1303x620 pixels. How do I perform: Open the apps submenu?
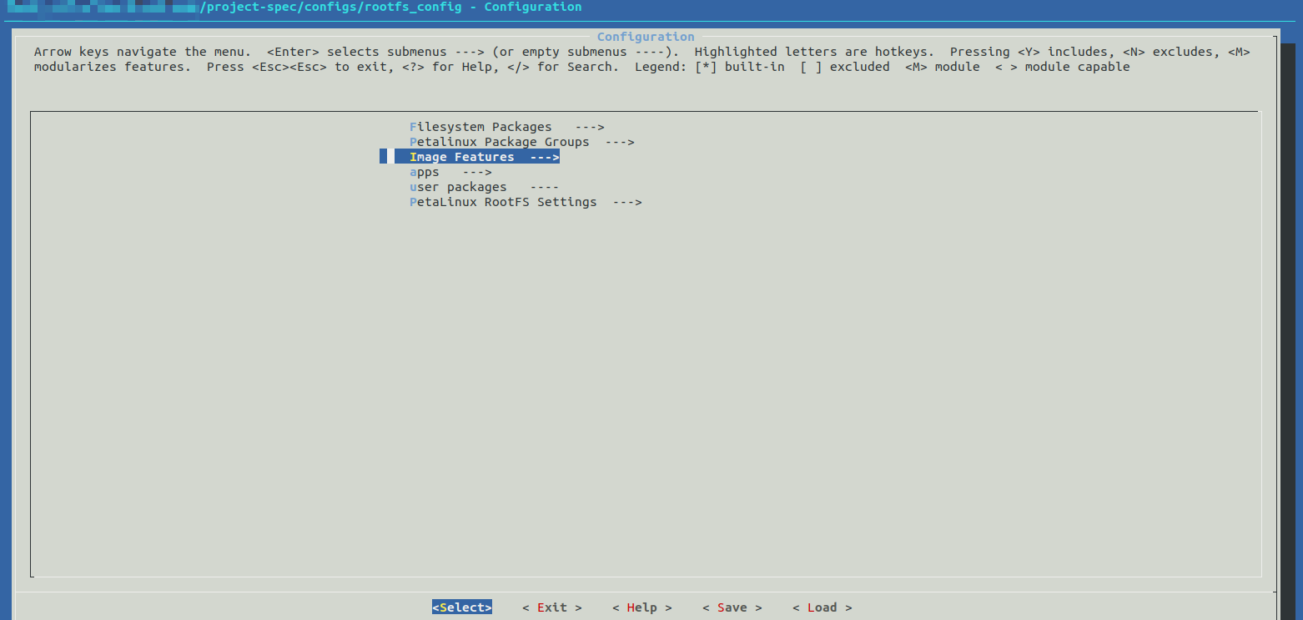pyautogui.click(x=425, y=172)
